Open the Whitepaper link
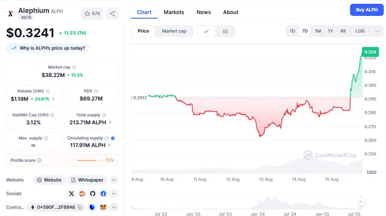 87,180
